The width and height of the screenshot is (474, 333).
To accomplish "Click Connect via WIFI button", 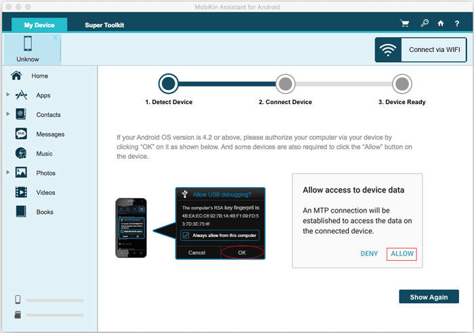I will tap(421, 50).
